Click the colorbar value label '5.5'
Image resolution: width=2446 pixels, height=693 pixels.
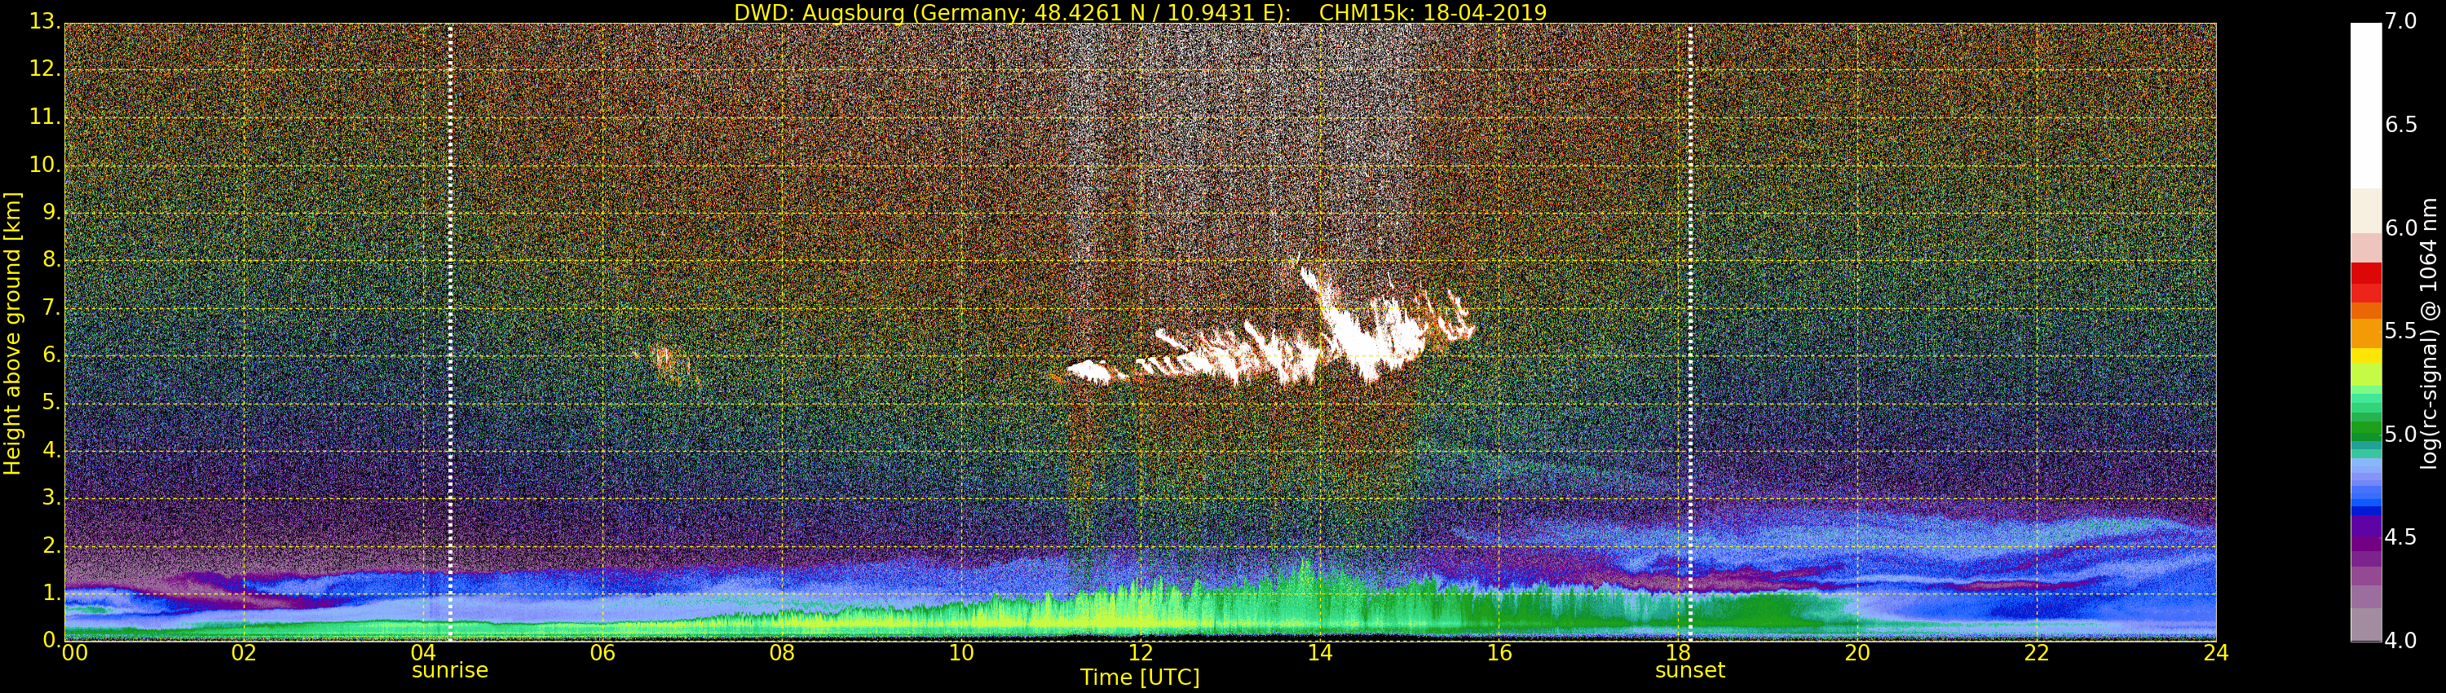(2400, 330)
